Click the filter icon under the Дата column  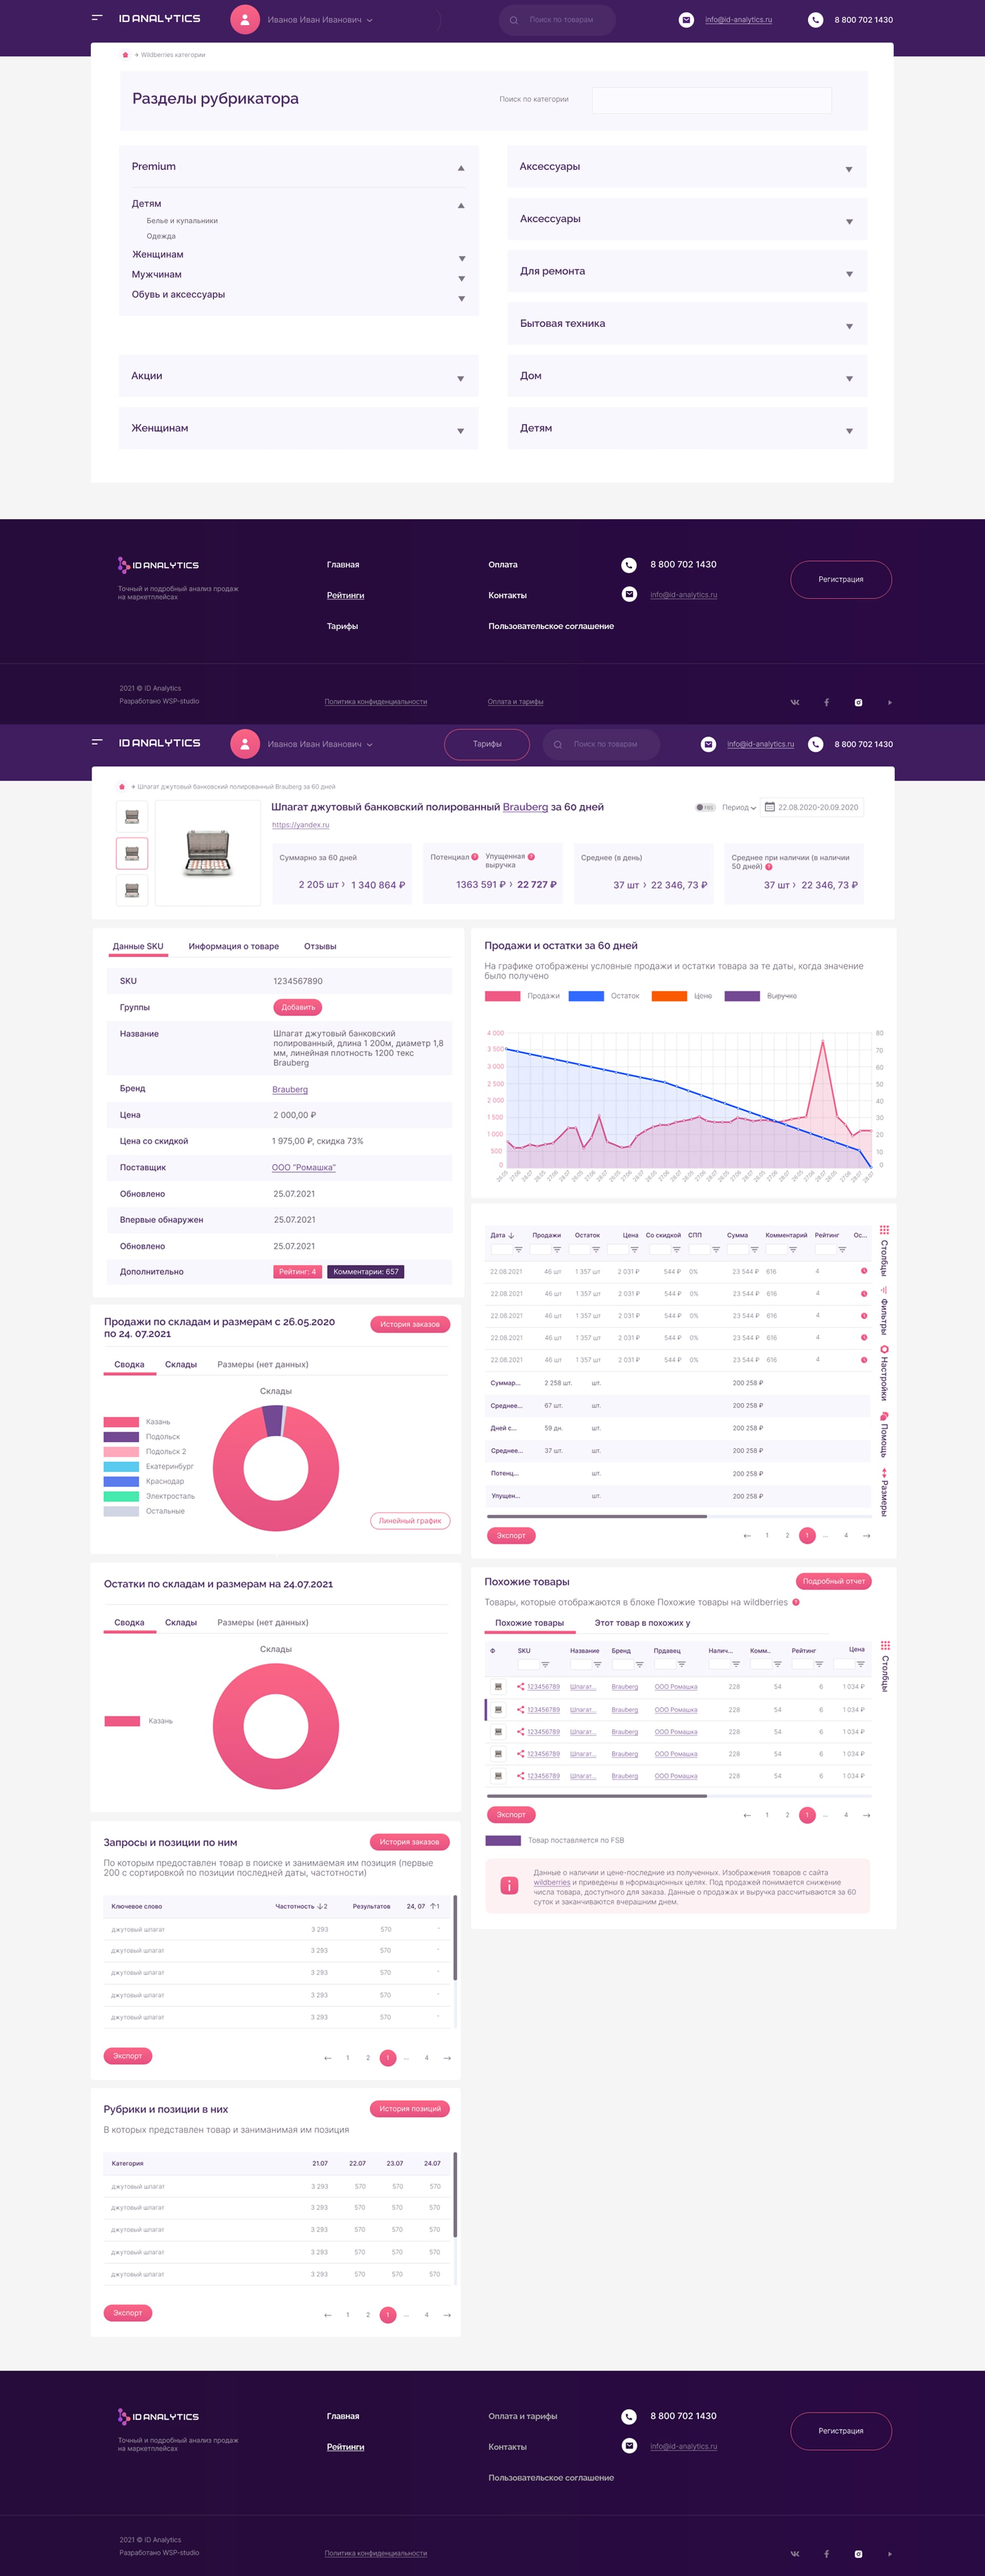[518, 1250]
